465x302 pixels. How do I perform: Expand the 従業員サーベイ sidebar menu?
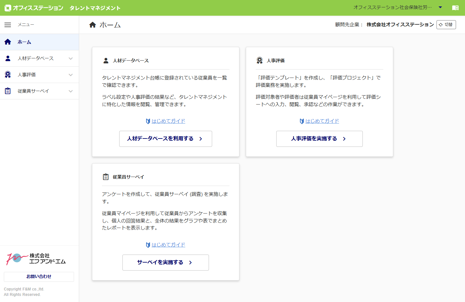pyautogui.click(x=71, y=91)
